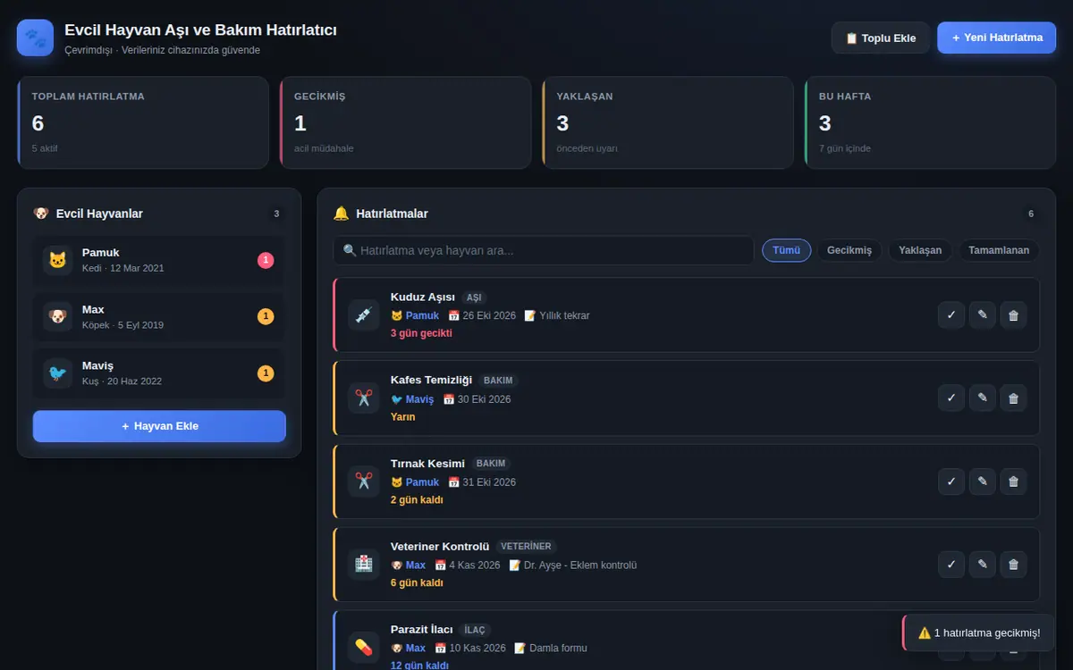Delete the Kafes Temizliği reminder

pyautogui.click(x=1013, y=398)
